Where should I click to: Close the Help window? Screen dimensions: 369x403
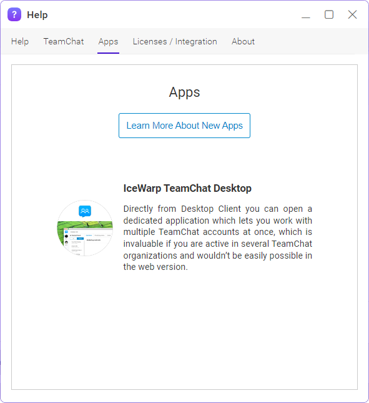(x=352, y=14)
